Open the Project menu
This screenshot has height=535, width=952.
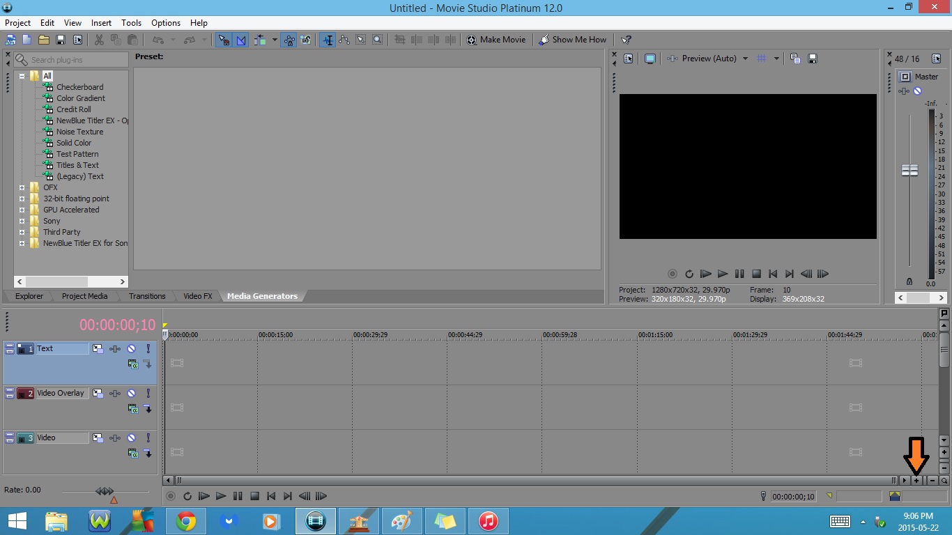point(17,22)
